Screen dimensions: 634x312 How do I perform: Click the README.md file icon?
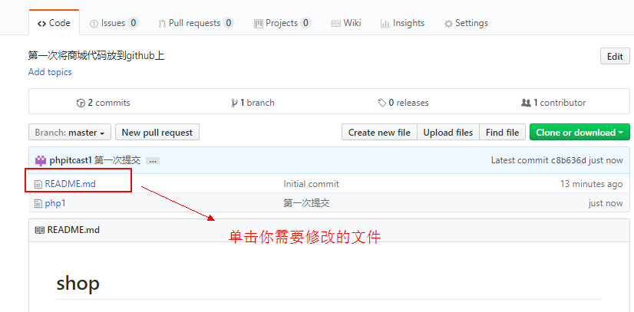pos(38,184)
